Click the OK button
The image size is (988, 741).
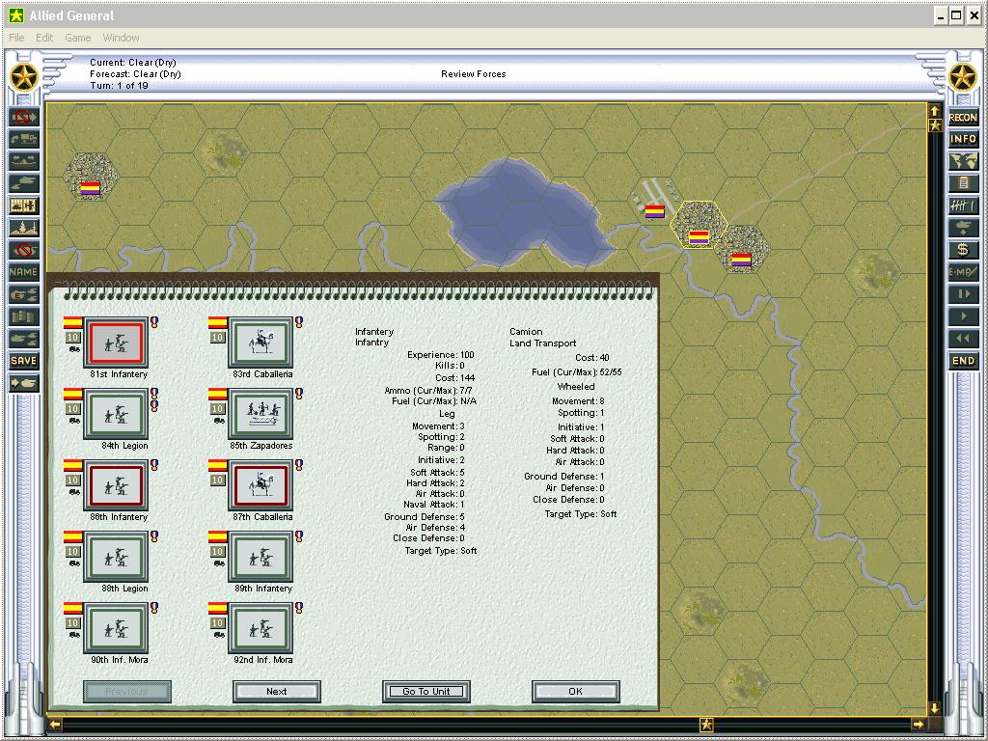click(575, 691)
